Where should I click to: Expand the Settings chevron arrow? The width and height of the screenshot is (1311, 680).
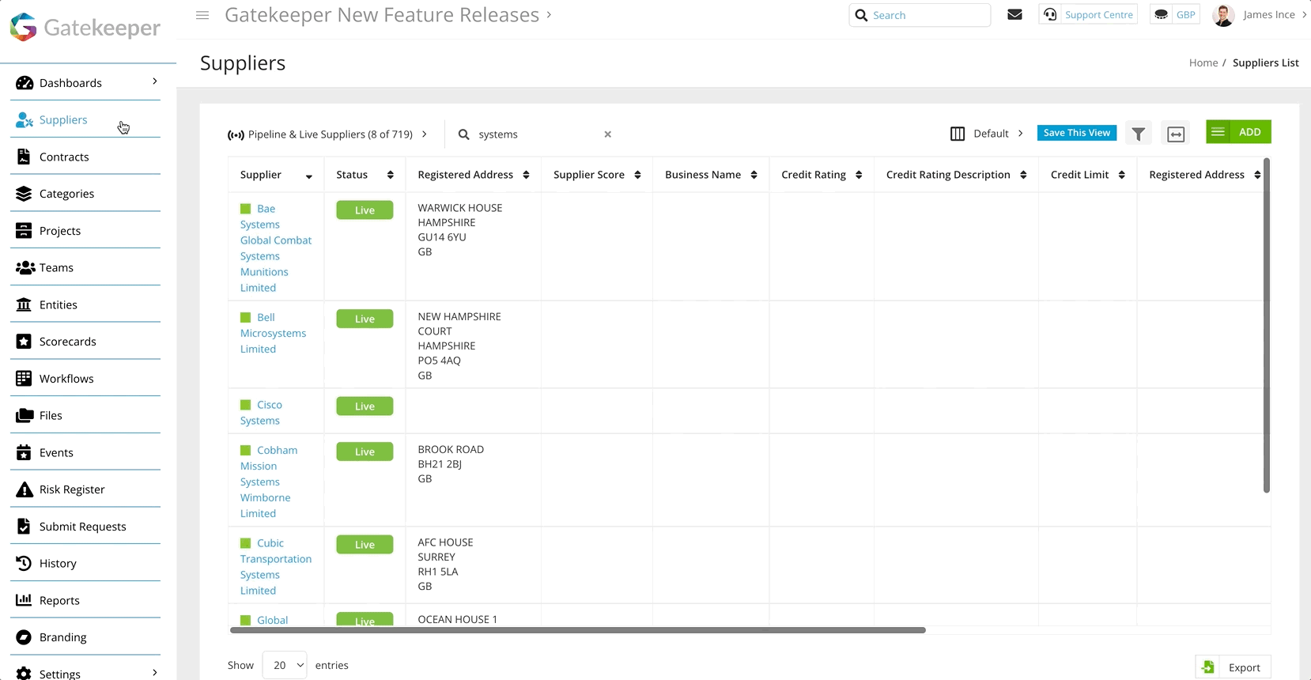tap(155, 673)
